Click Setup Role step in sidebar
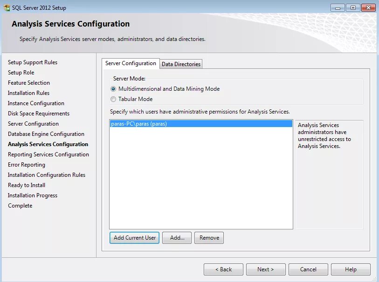This screenshot has height=282, width=379. click(21, 73)
